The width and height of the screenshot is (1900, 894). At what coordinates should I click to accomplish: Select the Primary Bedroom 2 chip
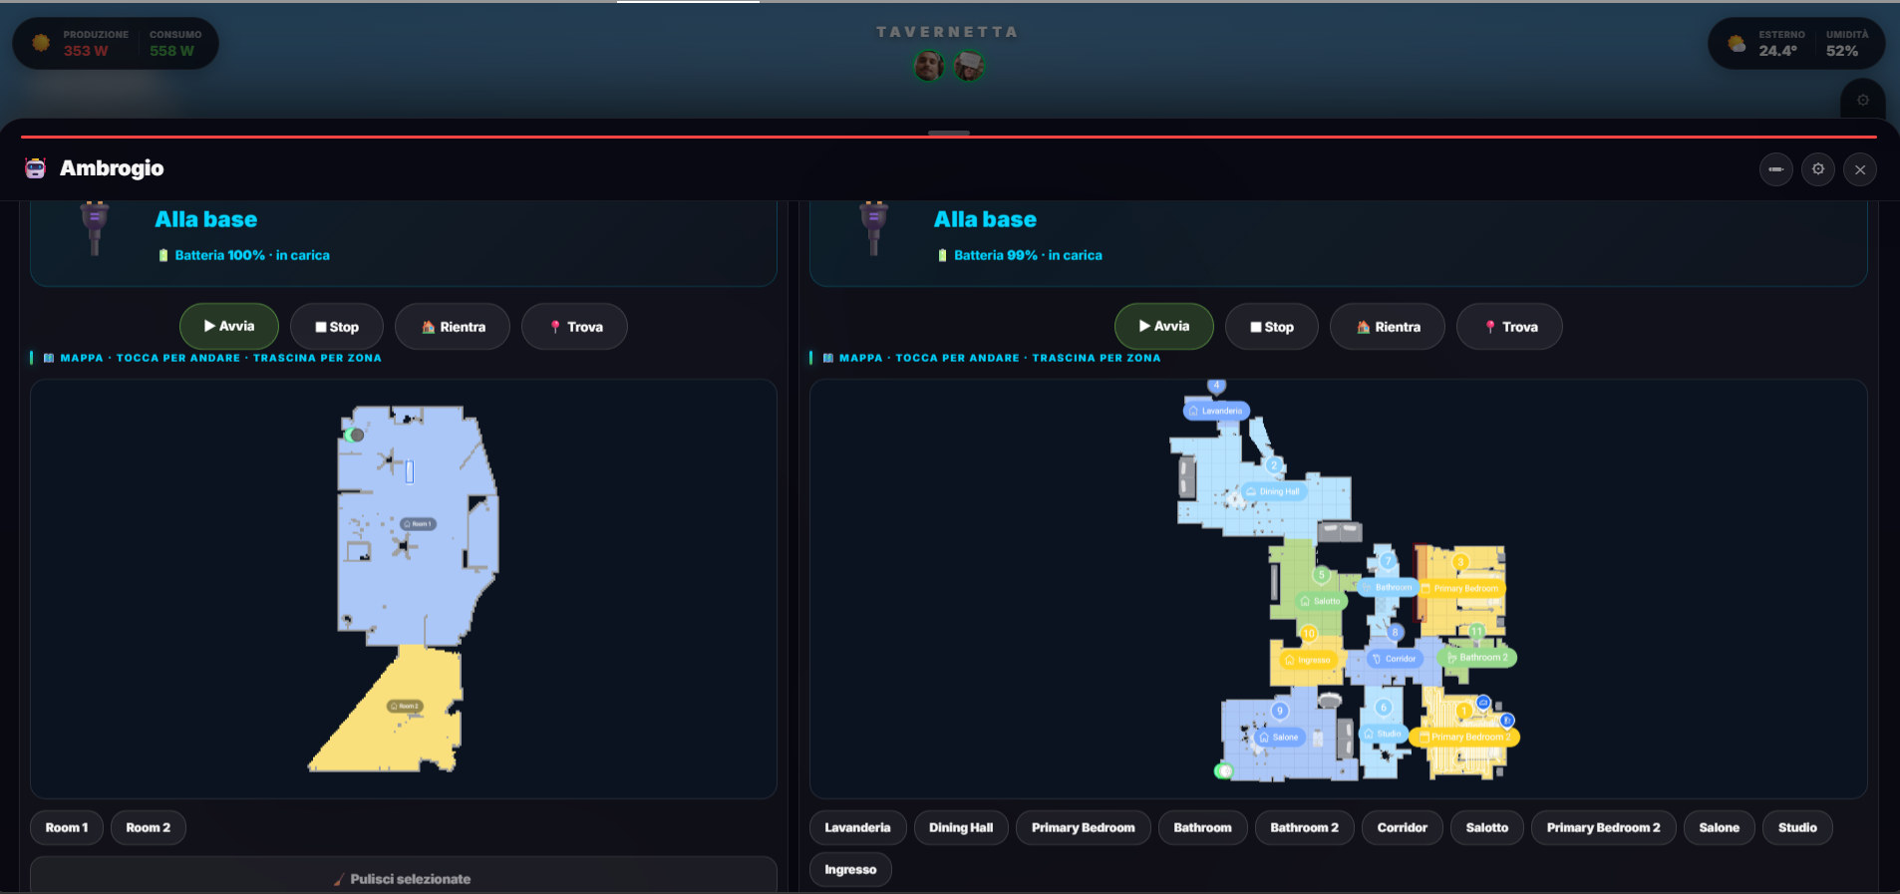pos(1603,827)
